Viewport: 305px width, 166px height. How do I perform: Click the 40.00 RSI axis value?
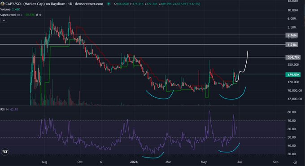coord(292,145)
